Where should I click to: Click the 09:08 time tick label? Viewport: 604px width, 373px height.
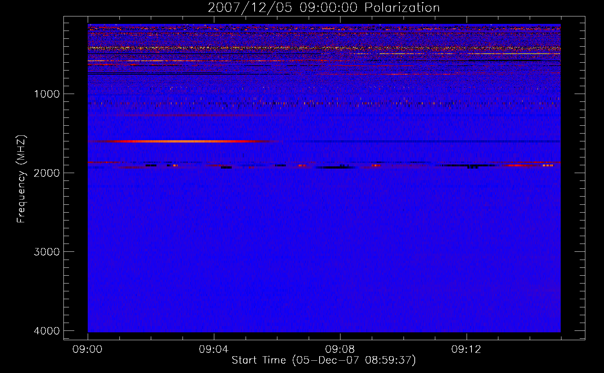point(340,350)
